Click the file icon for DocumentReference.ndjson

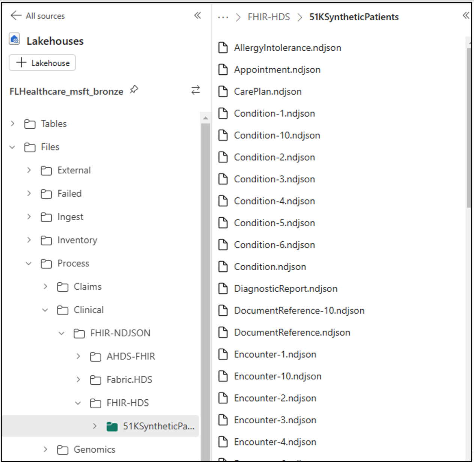(x=223, y=332)
